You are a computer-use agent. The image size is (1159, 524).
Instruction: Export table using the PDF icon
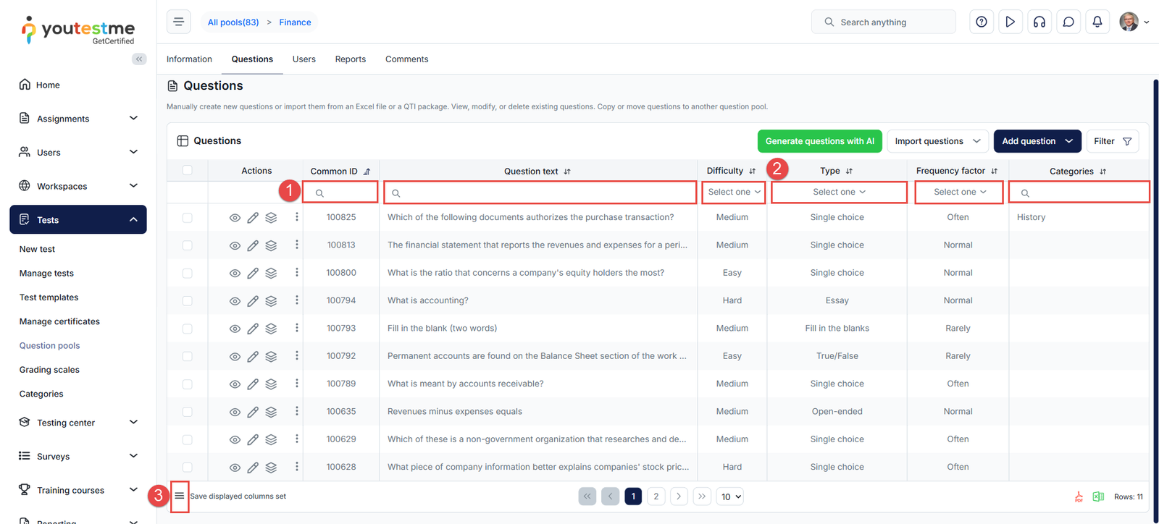pos(1079,496)
